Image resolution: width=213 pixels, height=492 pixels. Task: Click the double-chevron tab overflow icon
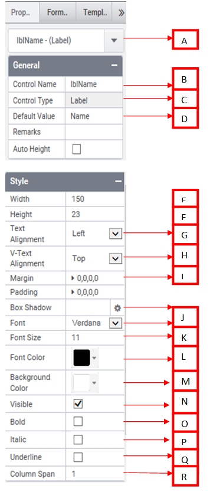point(121,12)
